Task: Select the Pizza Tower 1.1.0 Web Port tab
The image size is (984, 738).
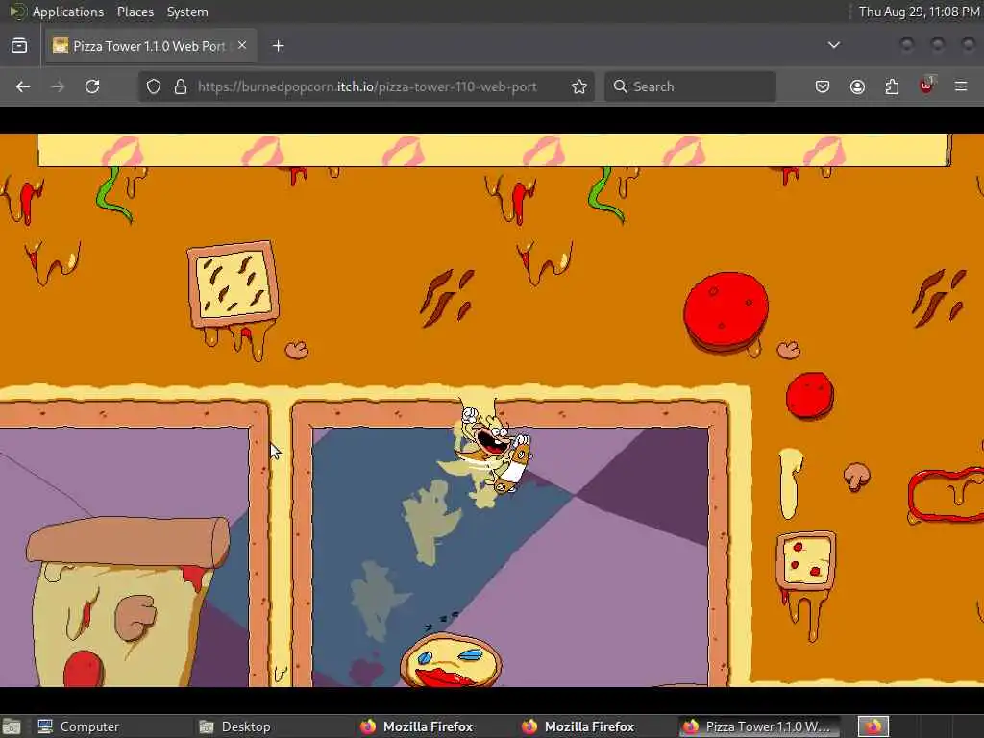Action: tap(151, 46)
